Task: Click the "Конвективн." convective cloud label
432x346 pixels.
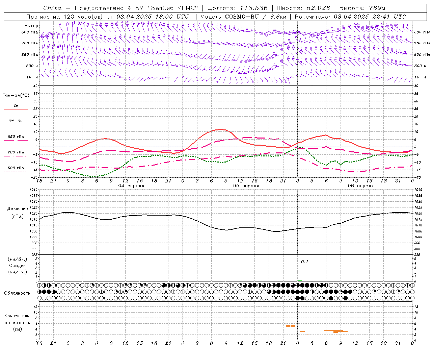Action: pos(17,316)
